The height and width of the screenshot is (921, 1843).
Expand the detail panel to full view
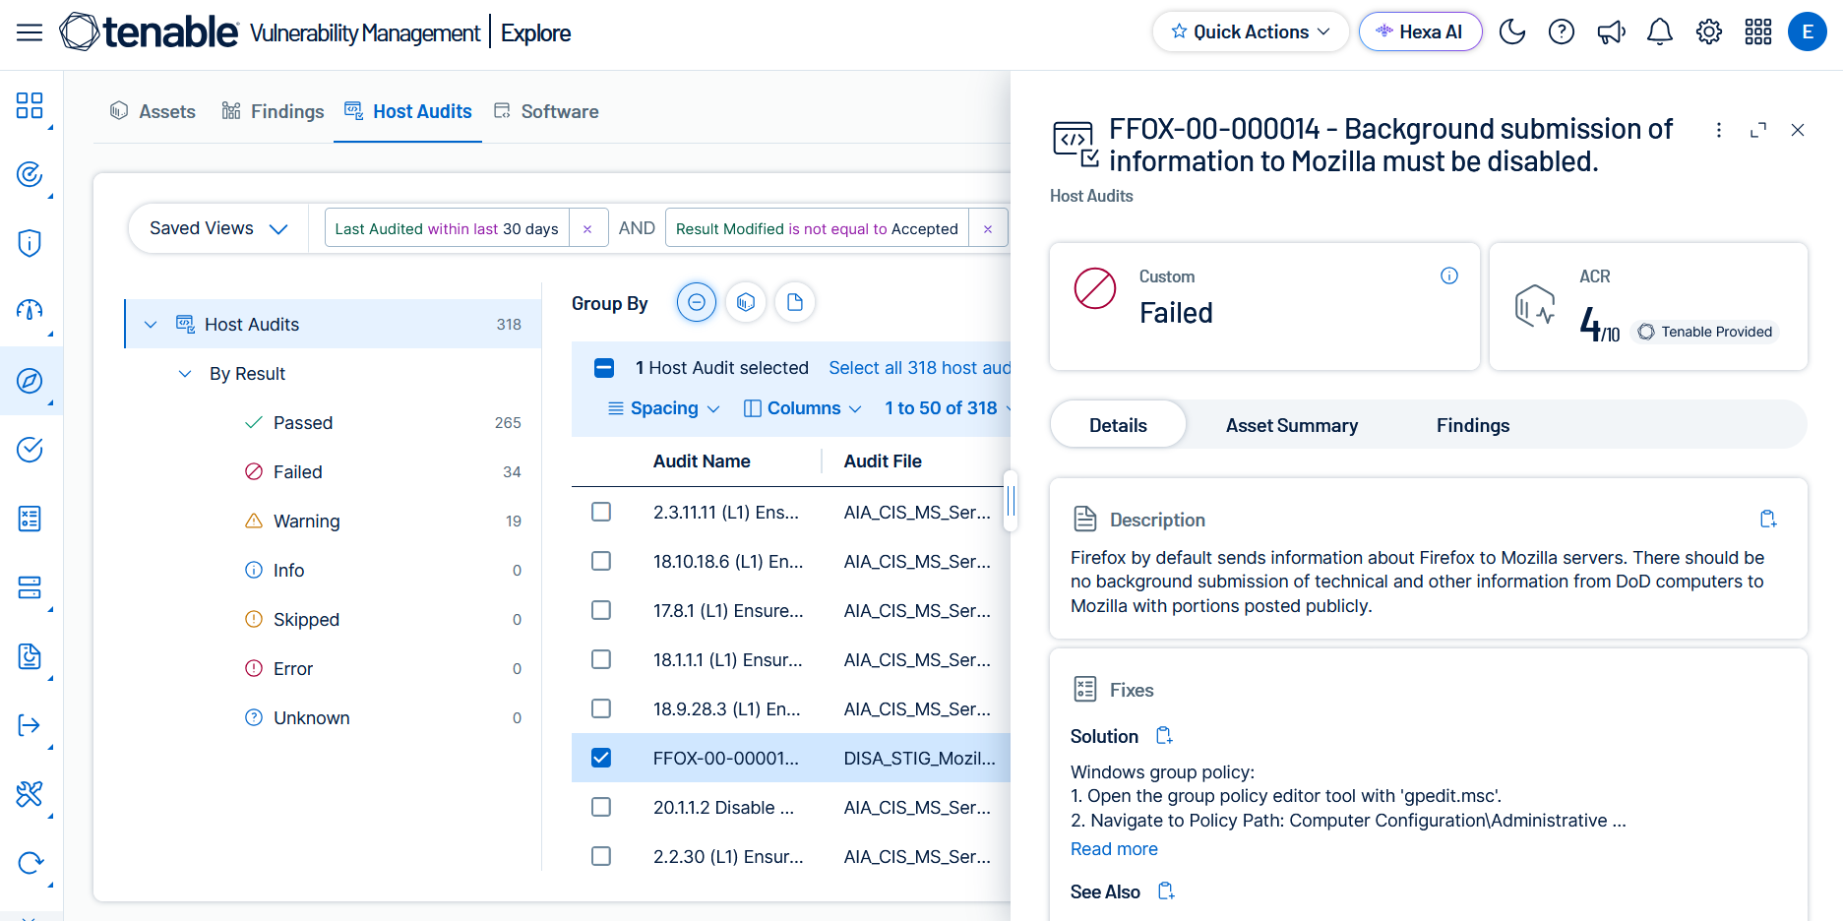click(x=1758, y=130)
